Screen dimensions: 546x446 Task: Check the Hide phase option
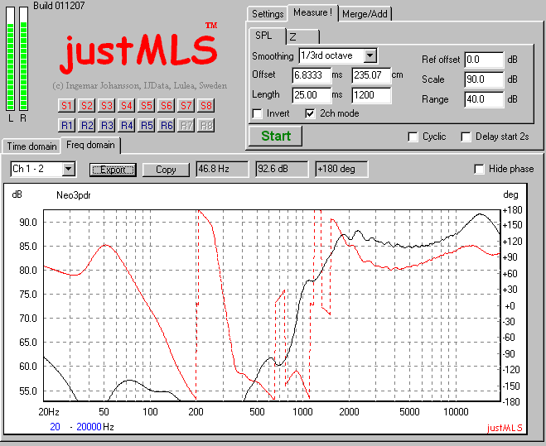pos(479,169)
